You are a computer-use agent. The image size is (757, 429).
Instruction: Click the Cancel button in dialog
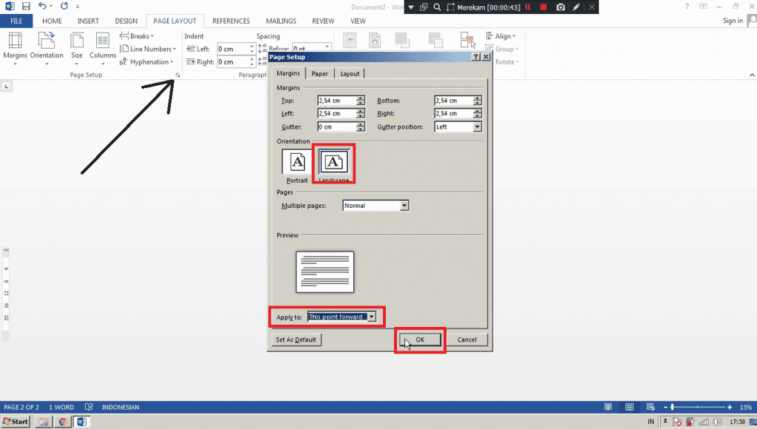pos(467,340)
